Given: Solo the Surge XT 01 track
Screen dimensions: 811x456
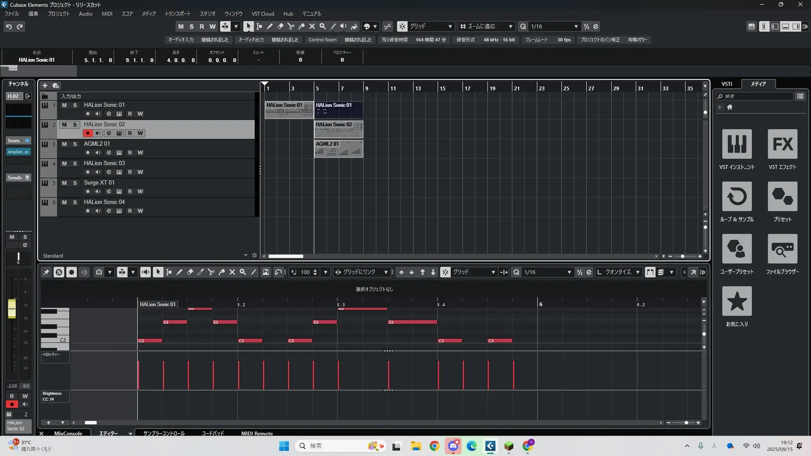Looking at the screenshot, I should 75,183.
